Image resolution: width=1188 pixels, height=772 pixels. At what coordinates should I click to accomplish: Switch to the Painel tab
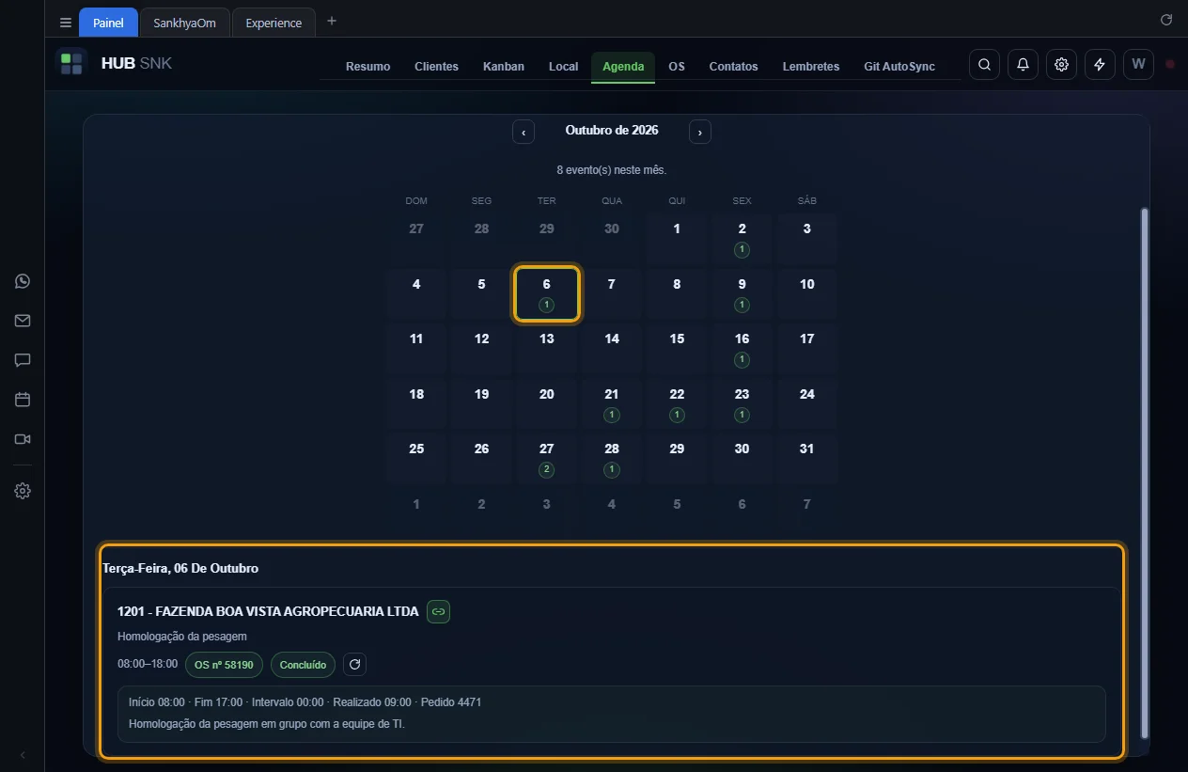pos(108,23)
